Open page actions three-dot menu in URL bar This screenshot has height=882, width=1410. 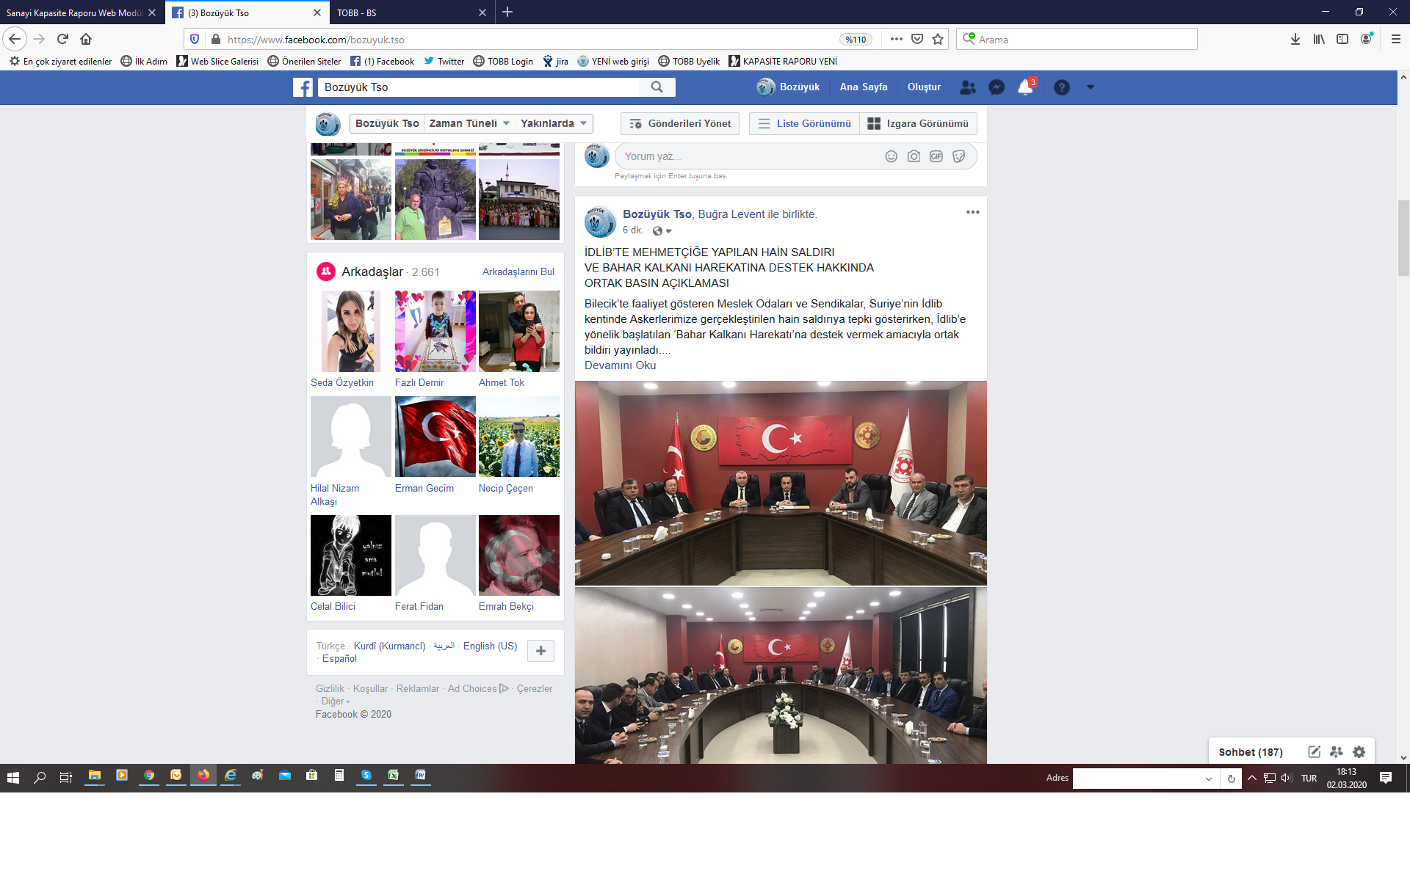[x=897, y=40]
